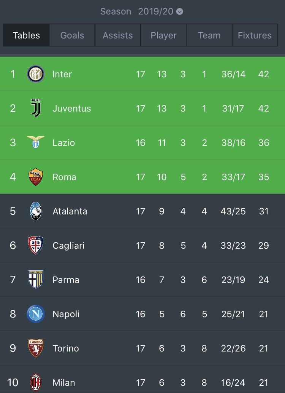Screen dimensions: 285x393
Task: Open the Atalanta club badge
Action: tap(36, 211)
